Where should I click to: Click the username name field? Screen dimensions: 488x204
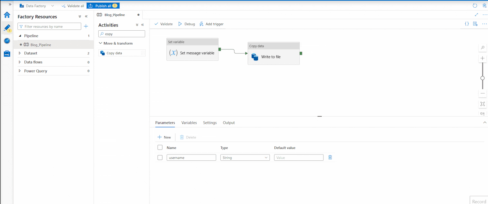click(x=191, y=158)
